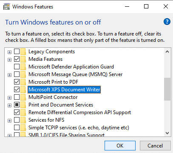This screenshot has width=173, height=153.
Task: Maximize the Windows Features dialog
Action: click(146, 6)
